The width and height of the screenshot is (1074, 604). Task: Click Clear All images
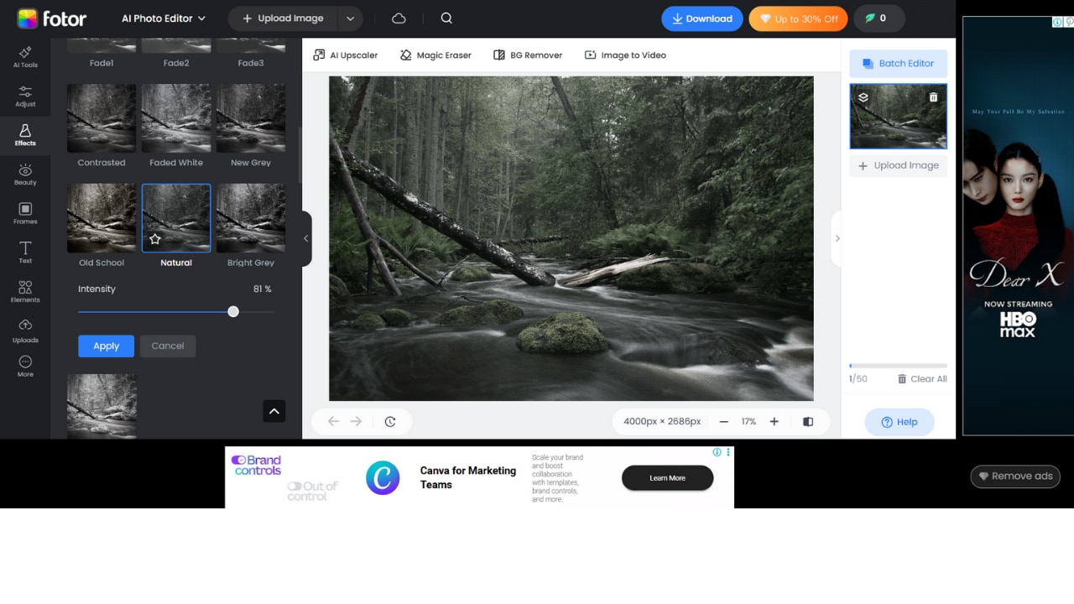[x=922, y=379]
